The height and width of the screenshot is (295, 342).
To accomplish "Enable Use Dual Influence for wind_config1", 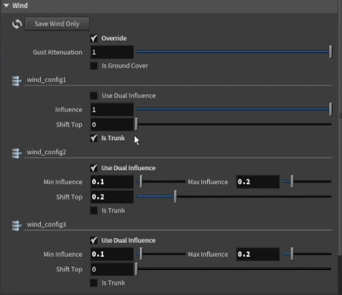I will [94, 96].
